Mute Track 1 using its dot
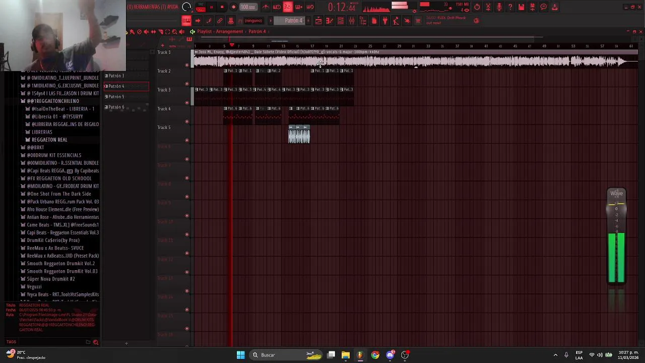 pyautogui.click(x=187, y=65)
